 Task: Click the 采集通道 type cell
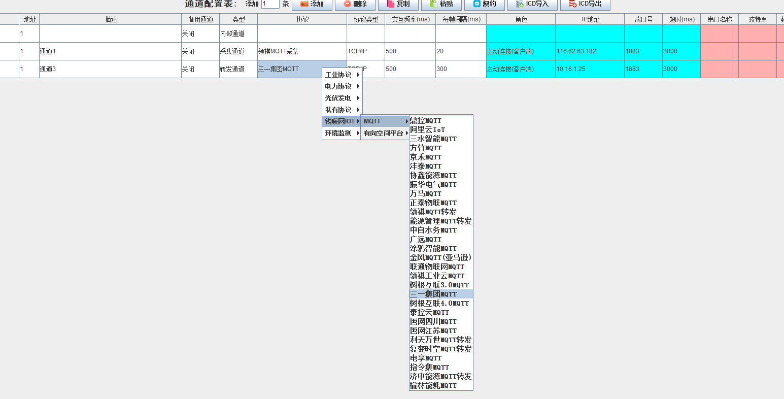pos(238,51)
